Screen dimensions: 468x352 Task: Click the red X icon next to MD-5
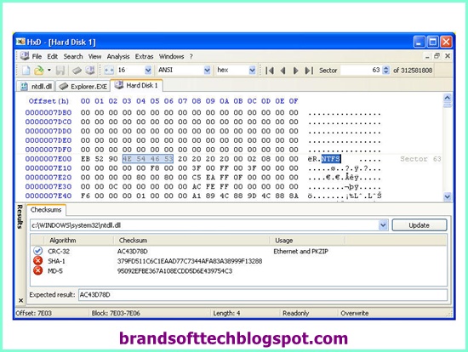coord(37,270)
